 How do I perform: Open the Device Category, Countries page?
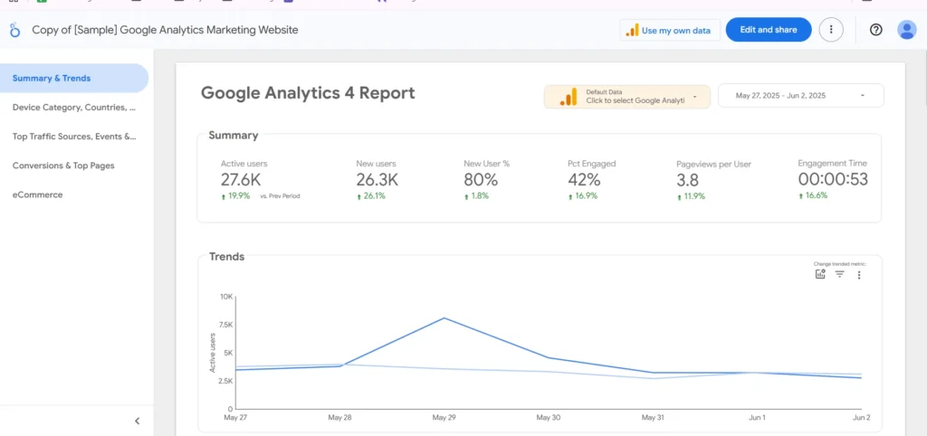(x=74, y=108)
